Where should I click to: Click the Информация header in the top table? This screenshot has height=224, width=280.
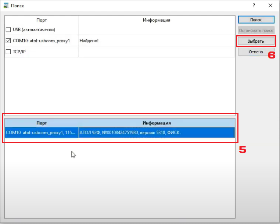156,20
